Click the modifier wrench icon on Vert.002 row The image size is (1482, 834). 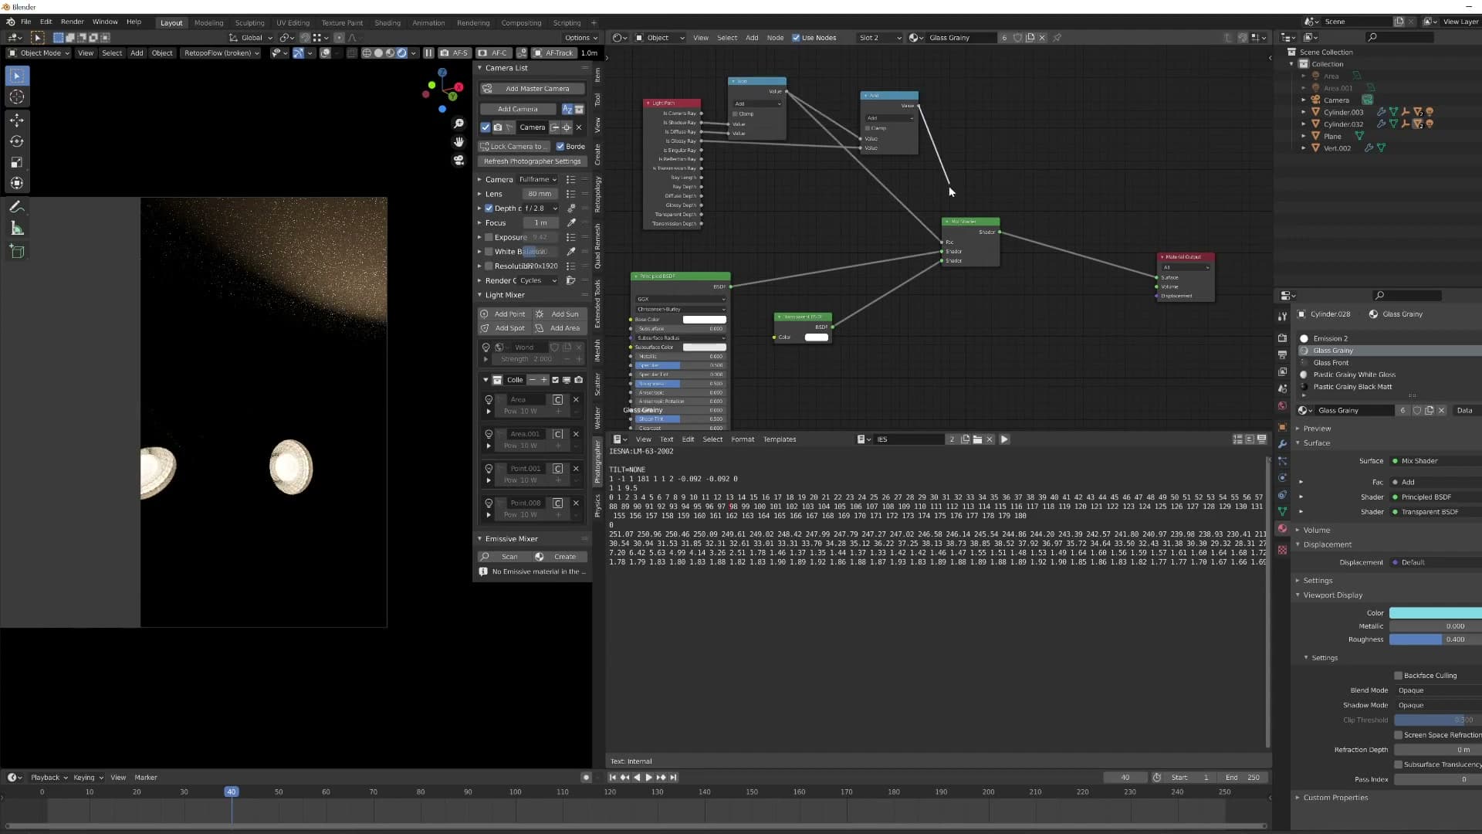(x=1369, y=148)
